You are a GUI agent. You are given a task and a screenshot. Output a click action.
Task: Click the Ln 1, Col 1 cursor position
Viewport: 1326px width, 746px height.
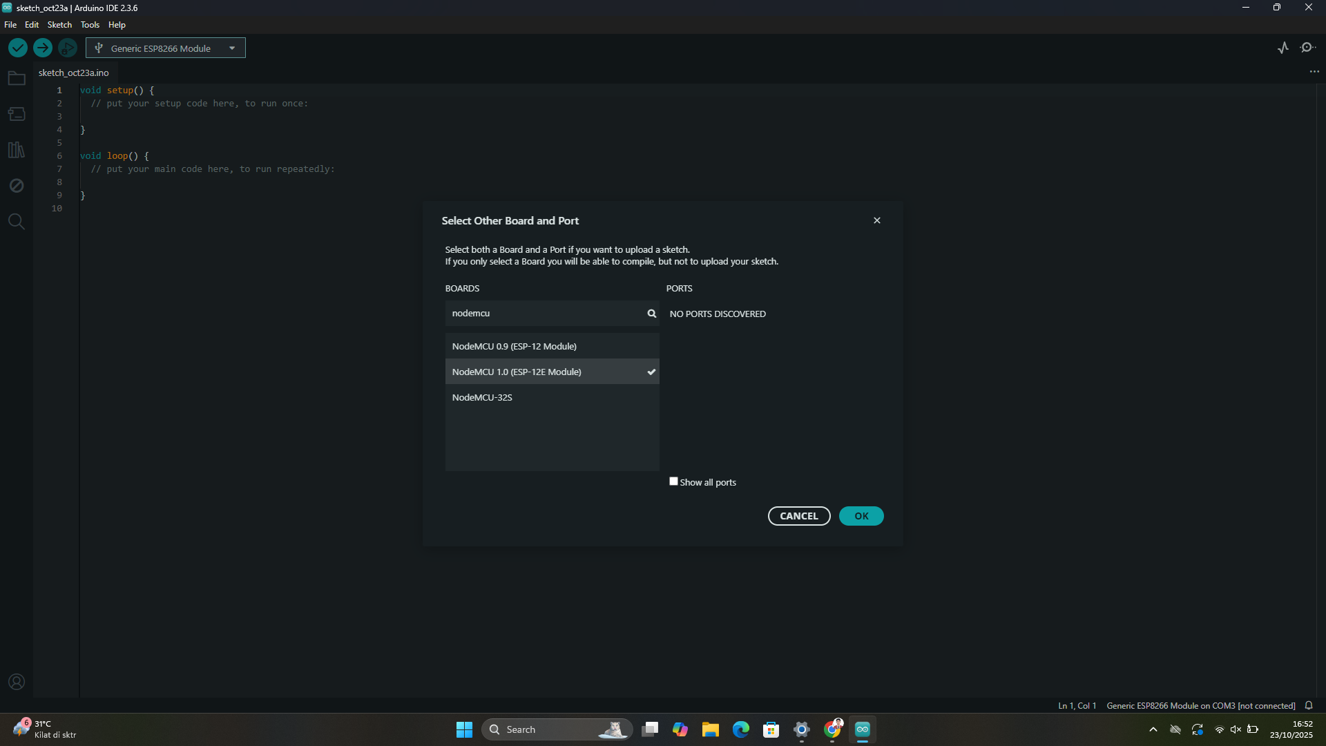point(1077,705)
